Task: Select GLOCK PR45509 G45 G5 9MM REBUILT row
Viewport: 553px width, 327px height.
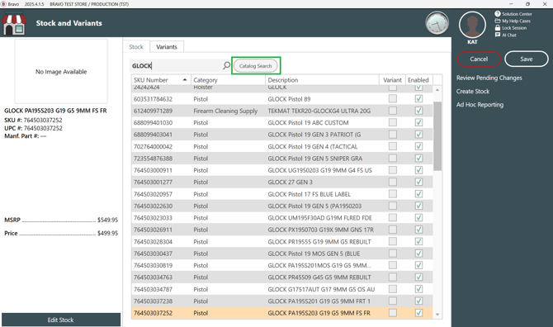Action: pos(281,277)
